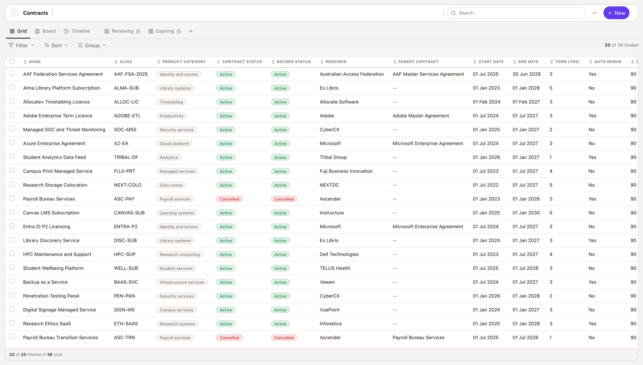Tick the Payroll Bureau Services row checkbox
This screenshot has height=365, width=643.
point(12,198)
